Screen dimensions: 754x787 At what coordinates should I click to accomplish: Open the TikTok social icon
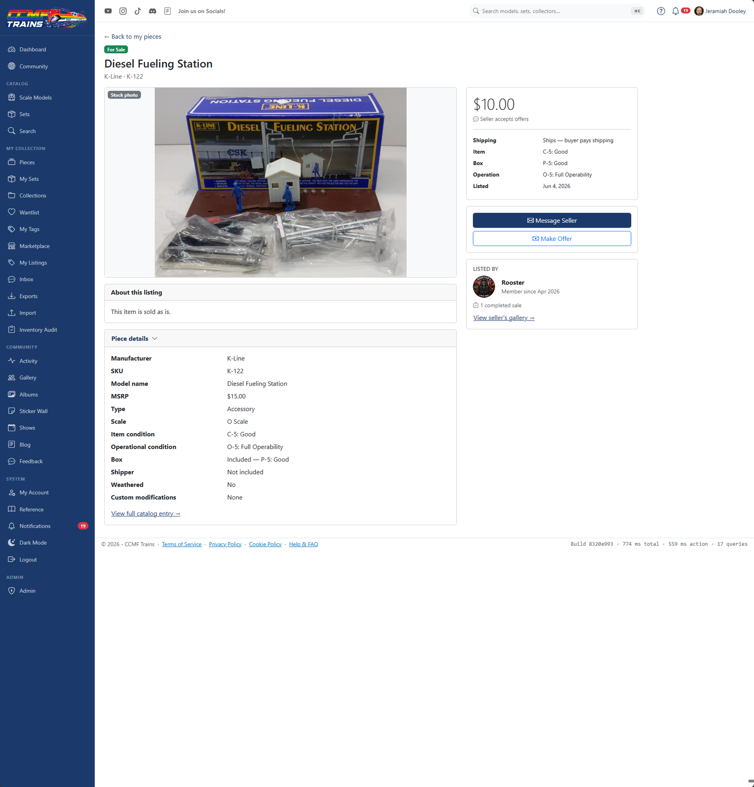(x=138, y=11)
